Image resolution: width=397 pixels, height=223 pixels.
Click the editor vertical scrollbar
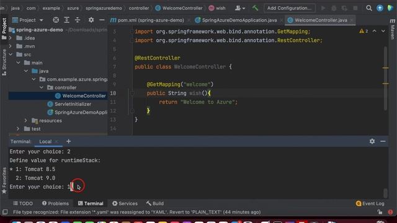[385, 79]
